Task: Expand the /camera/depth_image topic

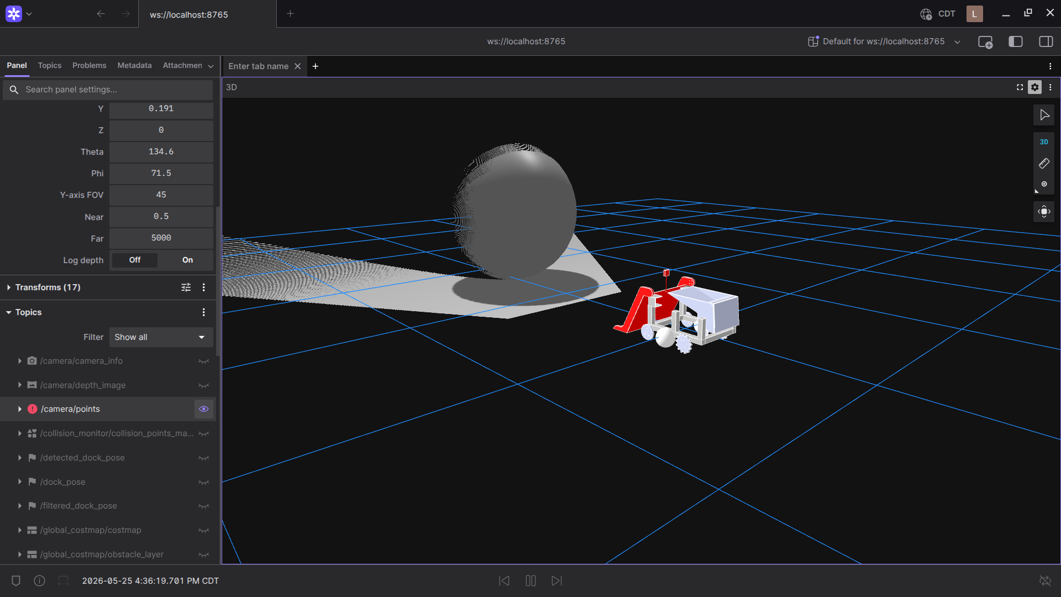Action: click(x=20, y=385)
